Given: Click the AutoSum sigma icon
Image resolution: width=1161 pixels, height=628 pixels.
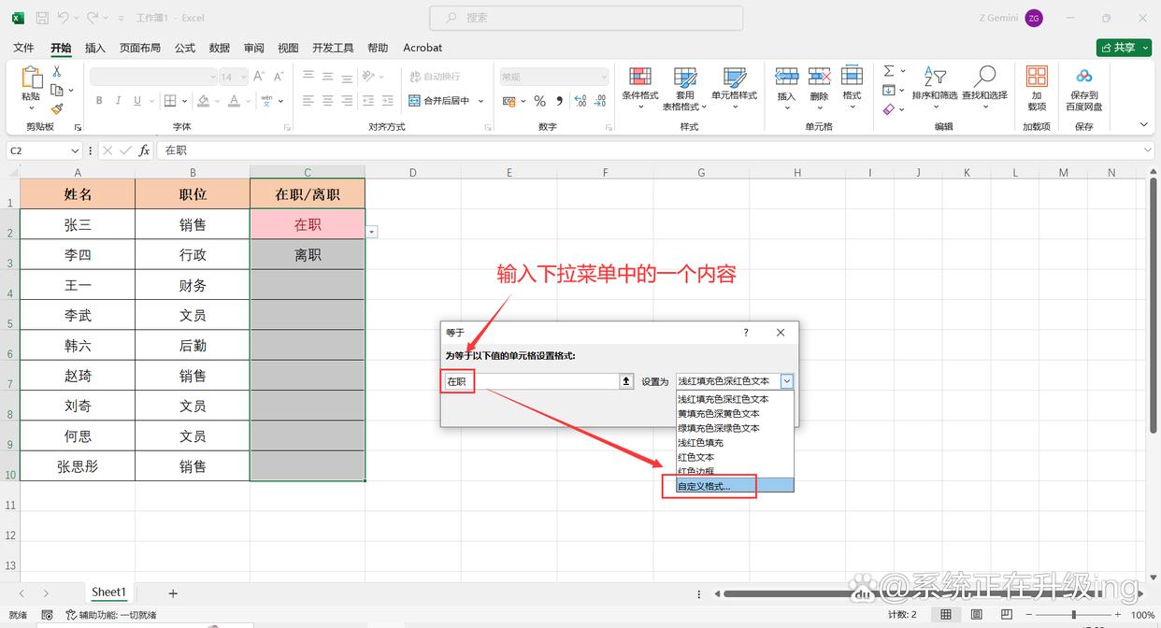Looking at the screenshot, I should [x=889, y=71].
